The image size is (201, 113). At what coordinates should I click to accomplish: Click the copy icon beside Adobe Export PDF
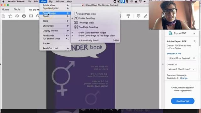(x=195, y=41)
